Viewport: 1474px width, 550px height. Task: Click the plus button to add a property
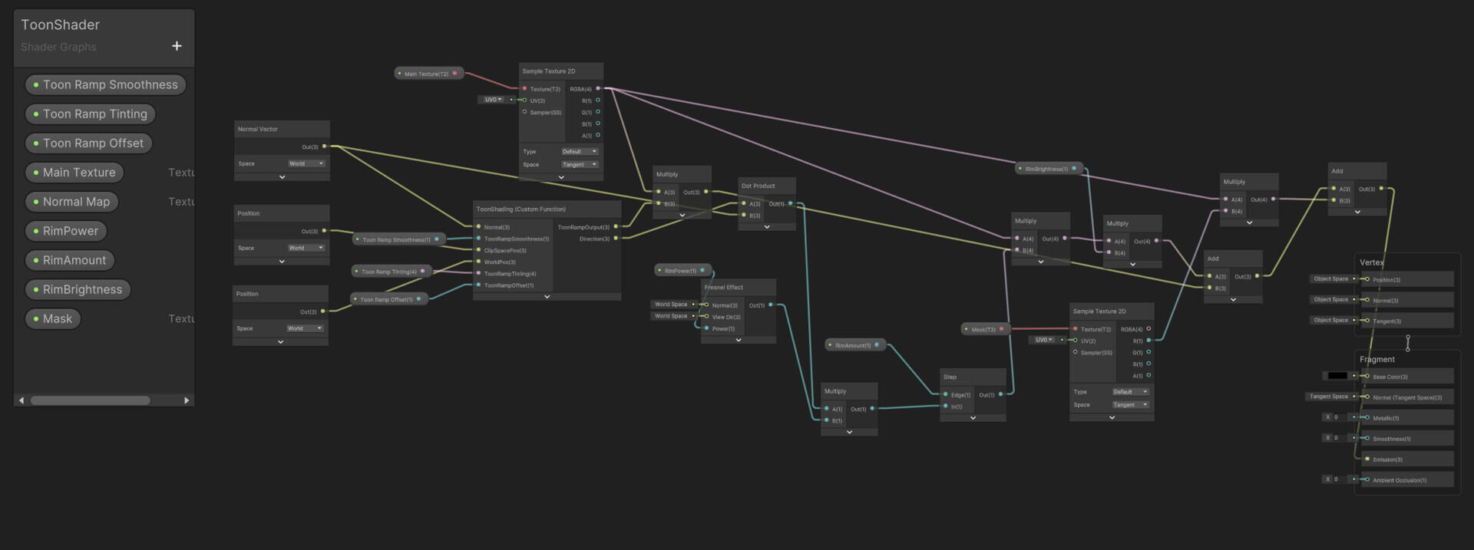pyautogui.click(x=177, y=46)
